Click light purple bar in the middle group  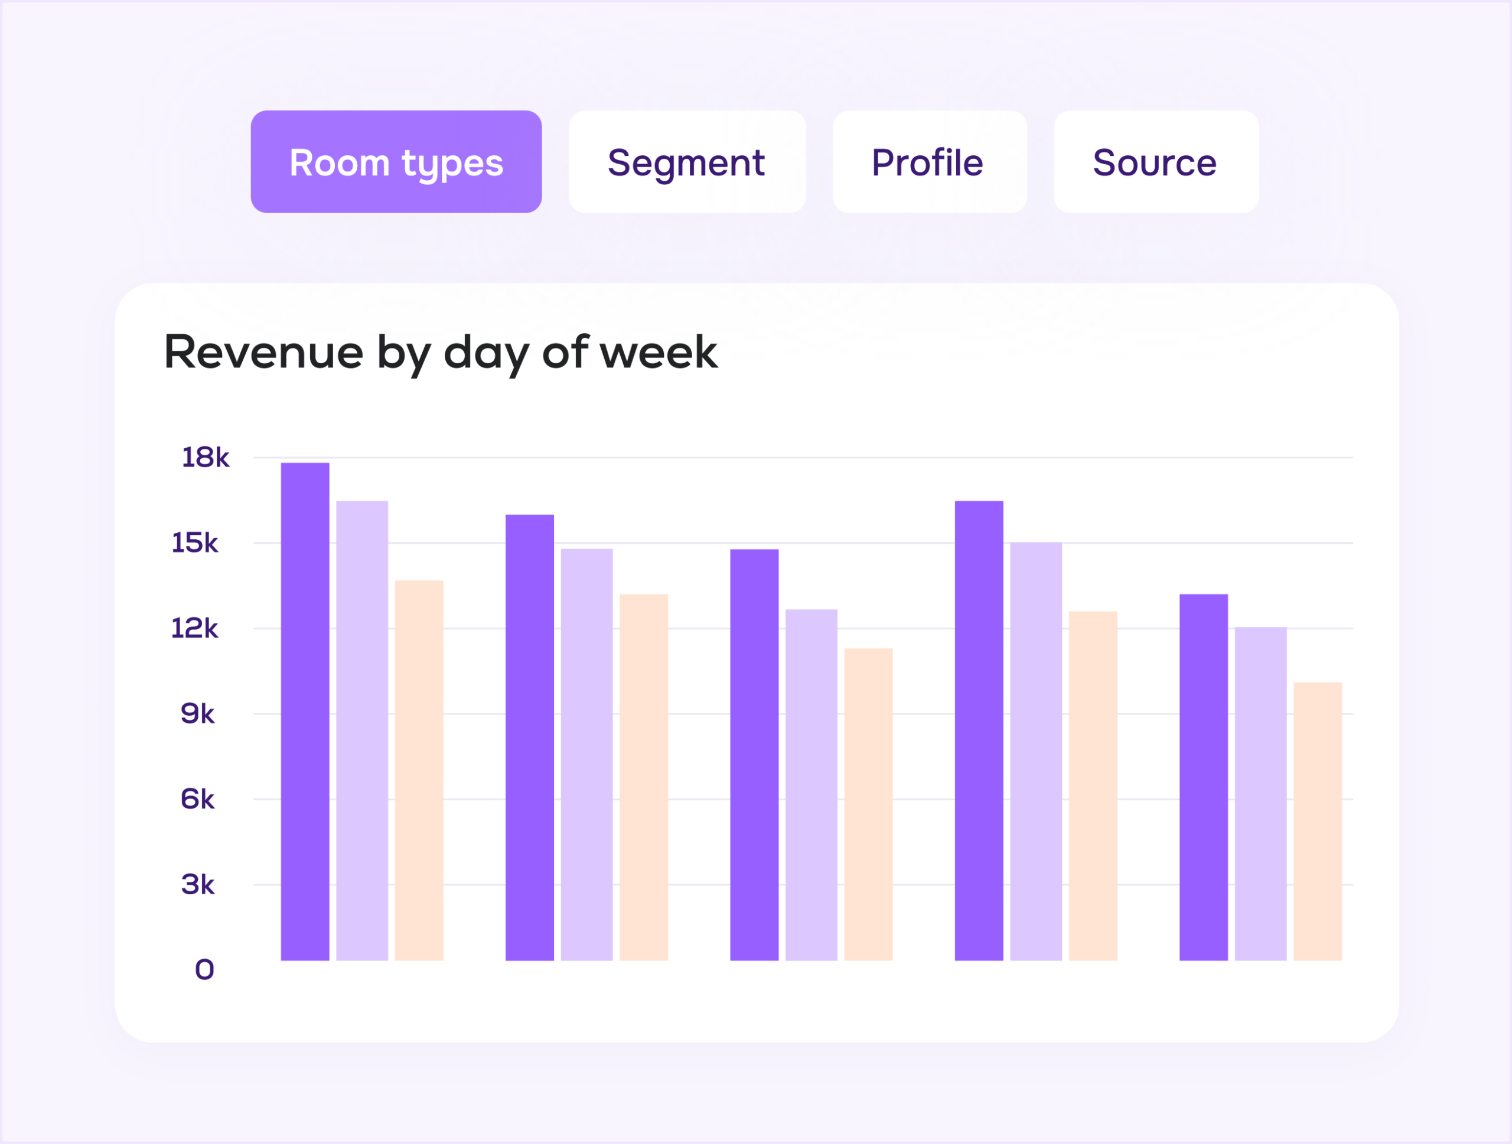pyautogui.click(x=811, y=784)
